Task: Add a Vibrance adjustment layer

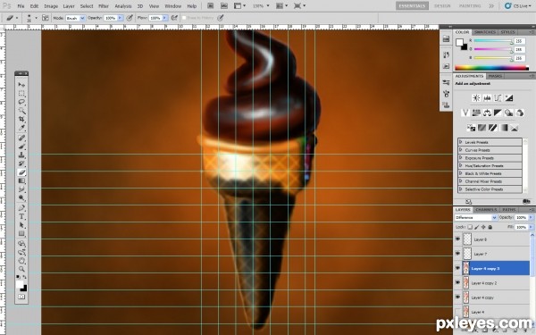Action: tap(465, 113)
